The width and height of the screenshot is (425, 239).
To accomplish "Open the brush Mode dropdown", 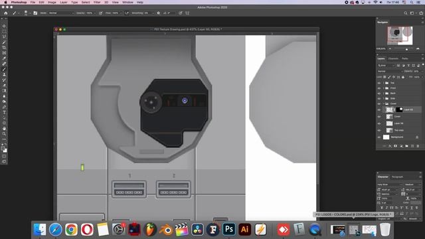I will coord(62,13).
